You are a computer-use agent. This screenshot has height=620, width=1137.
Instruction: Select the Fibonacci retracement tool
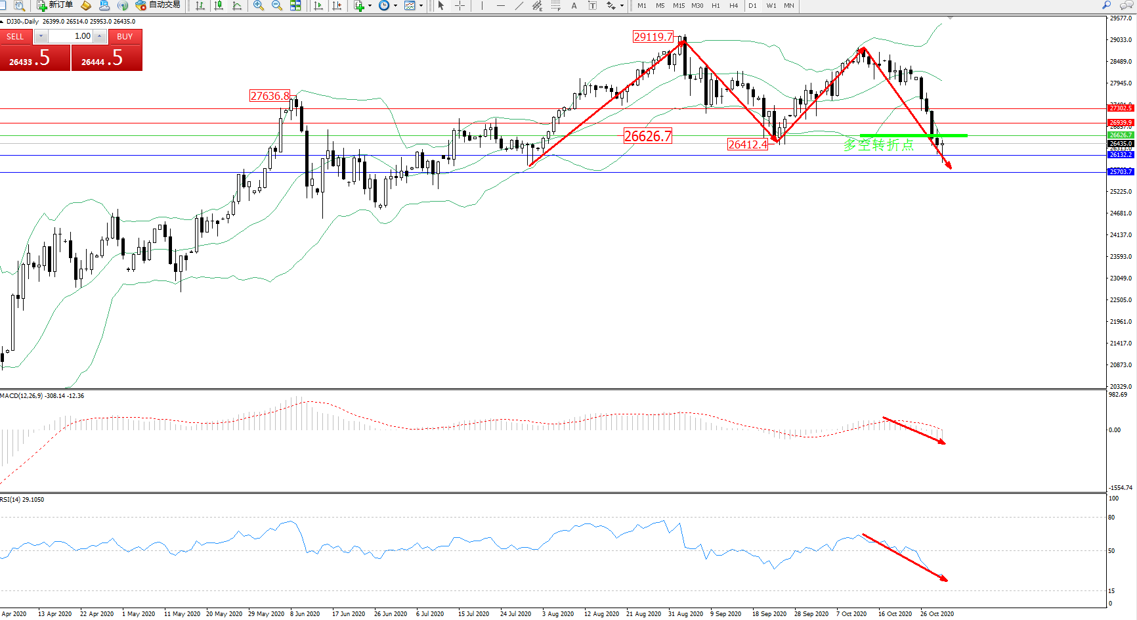556,5
